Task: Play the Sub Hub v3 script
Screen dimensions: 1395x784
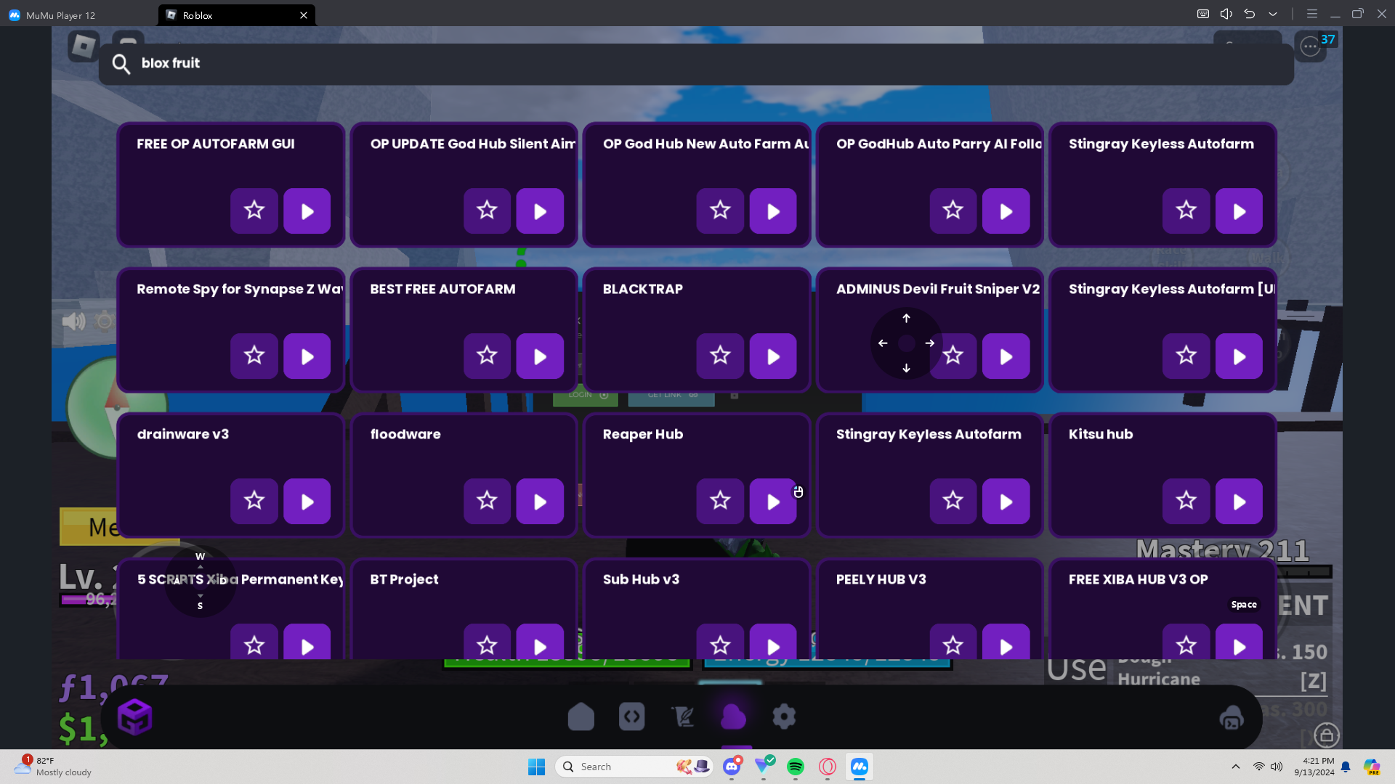Action: 773,642
